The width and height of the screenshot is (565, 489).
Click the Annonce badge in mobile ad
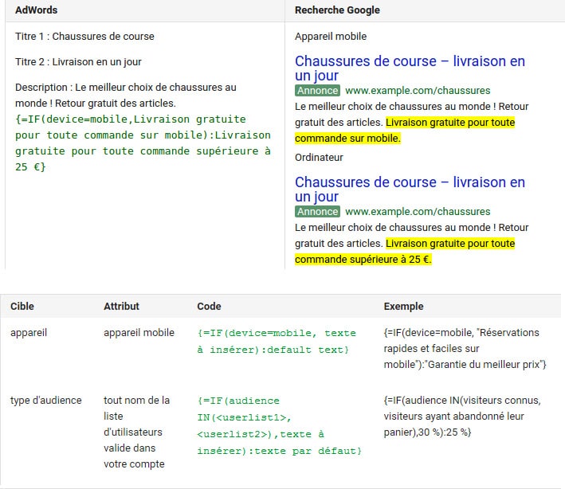point(317,90)
